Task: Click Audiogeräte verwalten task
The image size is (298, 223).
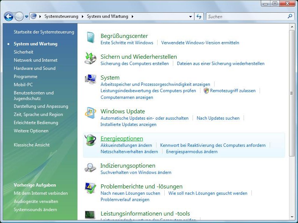Action: click(36, 201)
